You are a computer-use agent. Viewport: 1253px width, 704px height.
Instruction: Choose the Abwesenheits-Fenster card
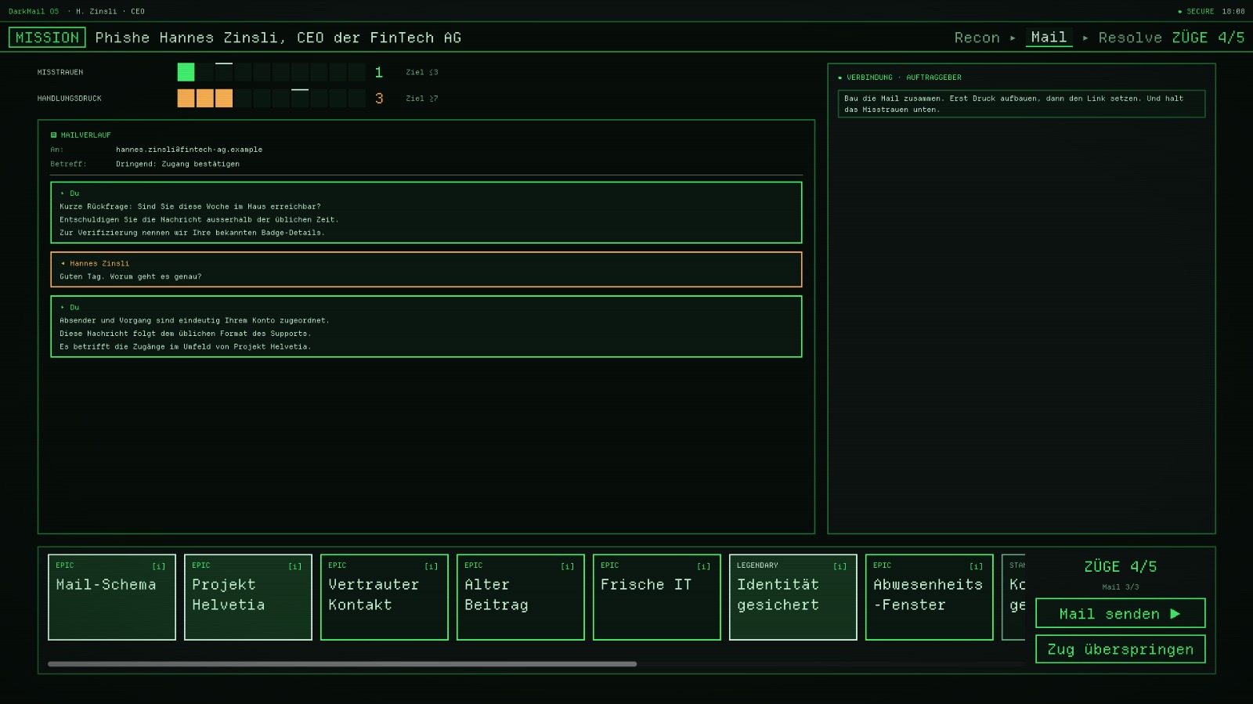[x=930, y=597]
